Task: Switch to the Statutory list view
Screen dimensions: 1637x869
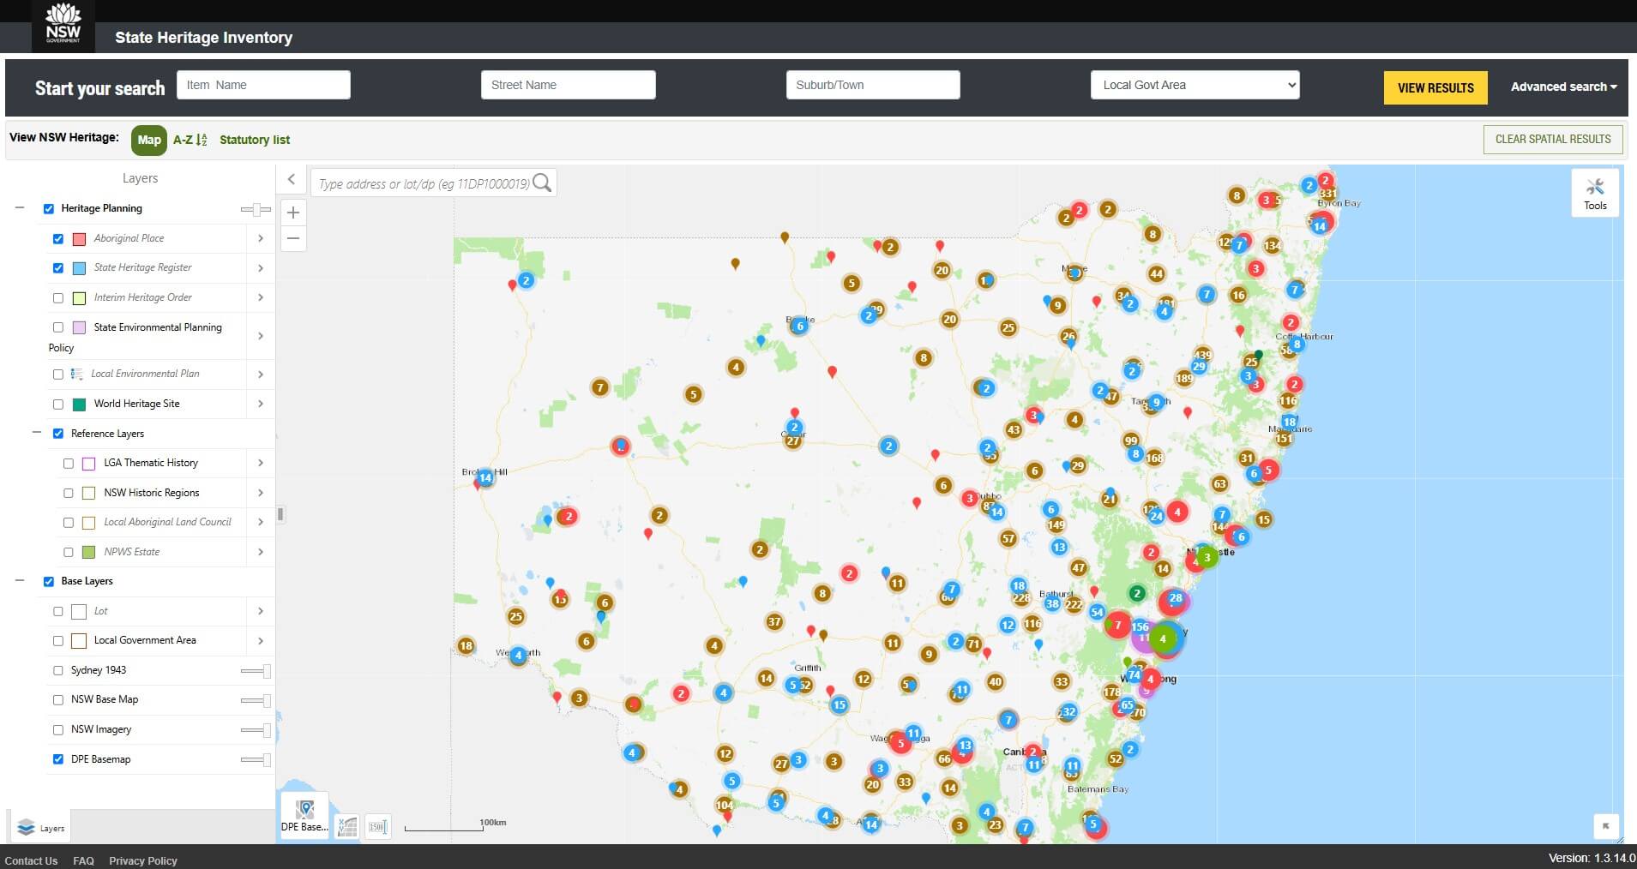Action: 255,139
